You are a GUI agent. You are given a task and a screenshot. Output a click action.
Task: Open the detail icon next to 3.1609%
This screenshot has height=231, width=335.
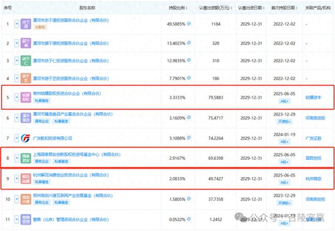(x=189, y=117)
